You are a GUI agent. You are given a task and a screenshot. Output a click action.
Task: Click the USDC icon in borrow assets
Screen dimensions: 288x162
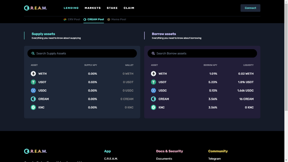pos(153,91)
